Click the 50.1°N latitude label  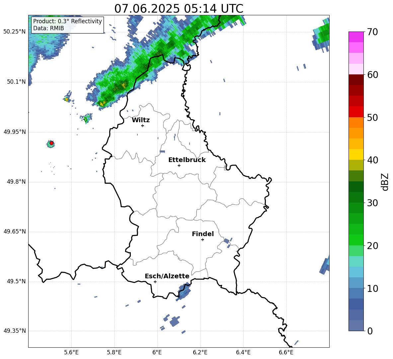(16, 82)
